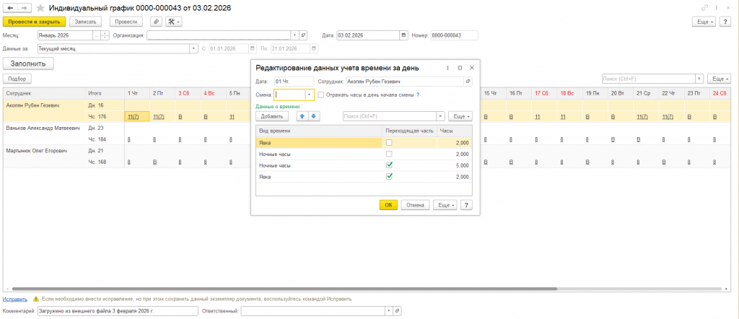Focus the dialog search field
739x319 pixels.
click(x=389, y=116)
